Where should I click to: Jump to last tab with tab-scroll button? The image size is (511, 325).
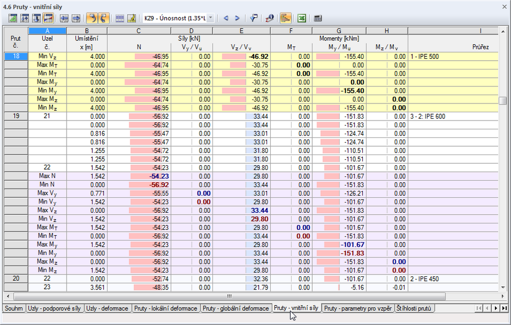click(504, 308)
